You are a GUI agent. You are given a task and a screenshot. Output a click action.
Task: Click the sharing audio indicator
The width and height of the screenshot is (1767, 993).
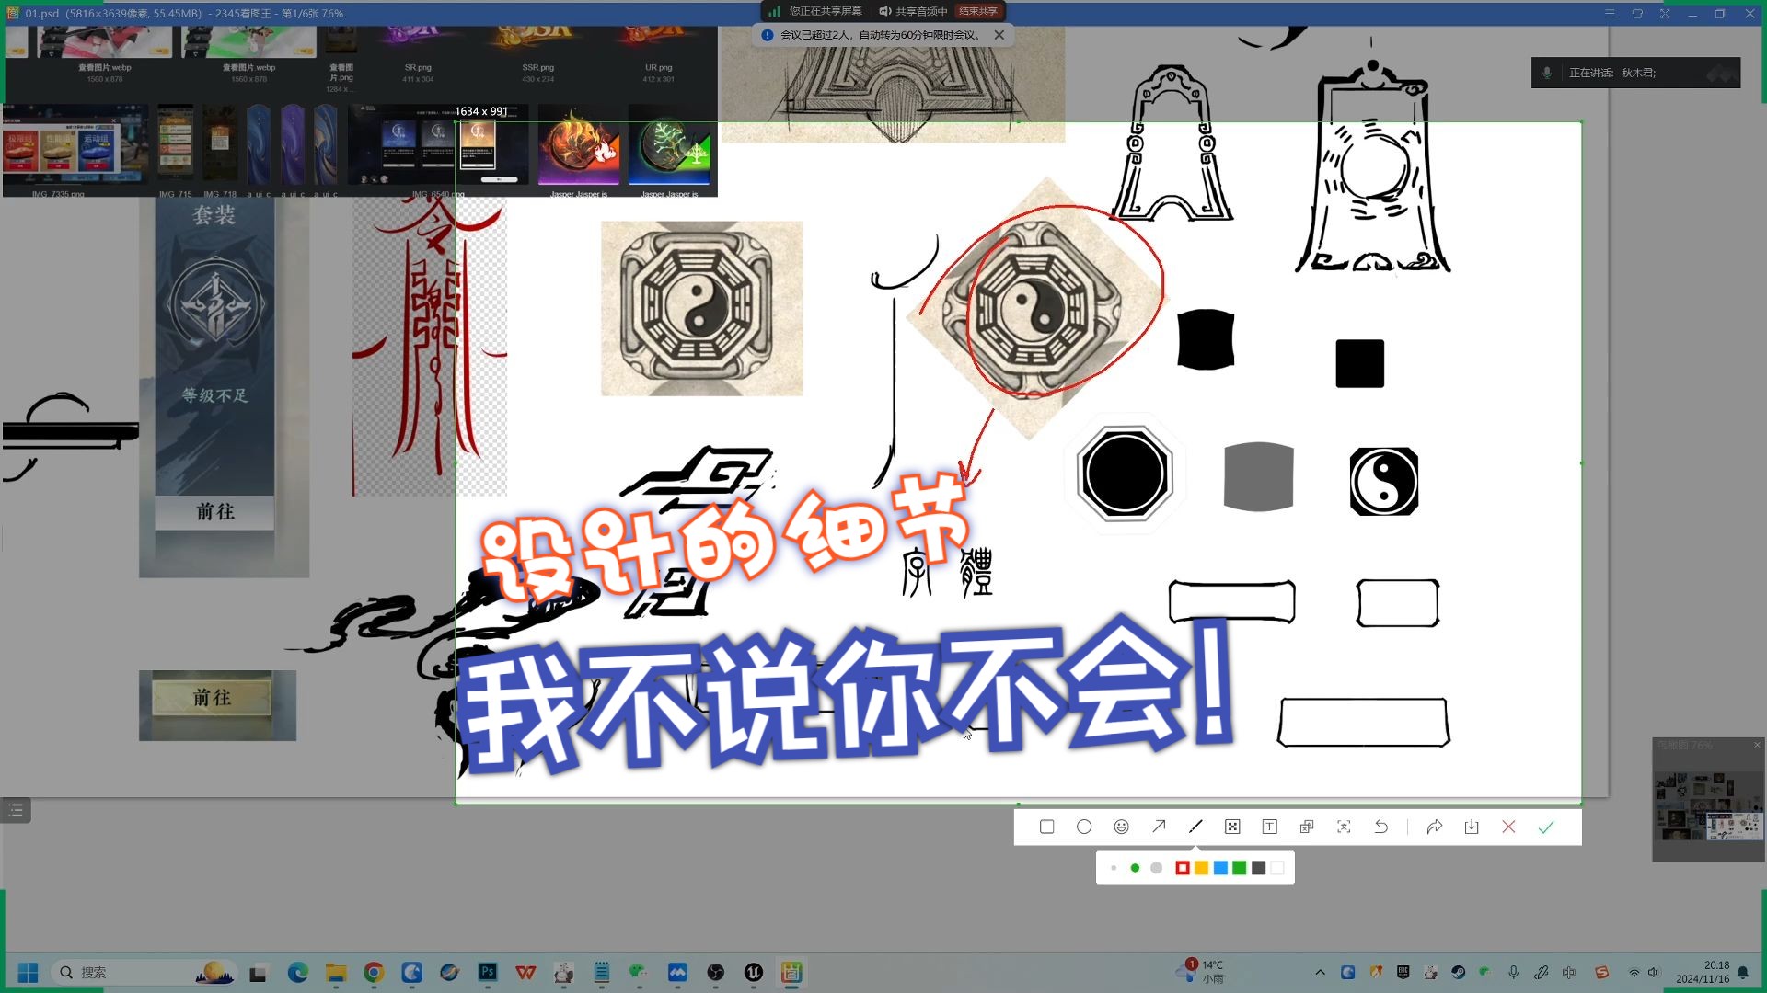click(x=912, y=11)
